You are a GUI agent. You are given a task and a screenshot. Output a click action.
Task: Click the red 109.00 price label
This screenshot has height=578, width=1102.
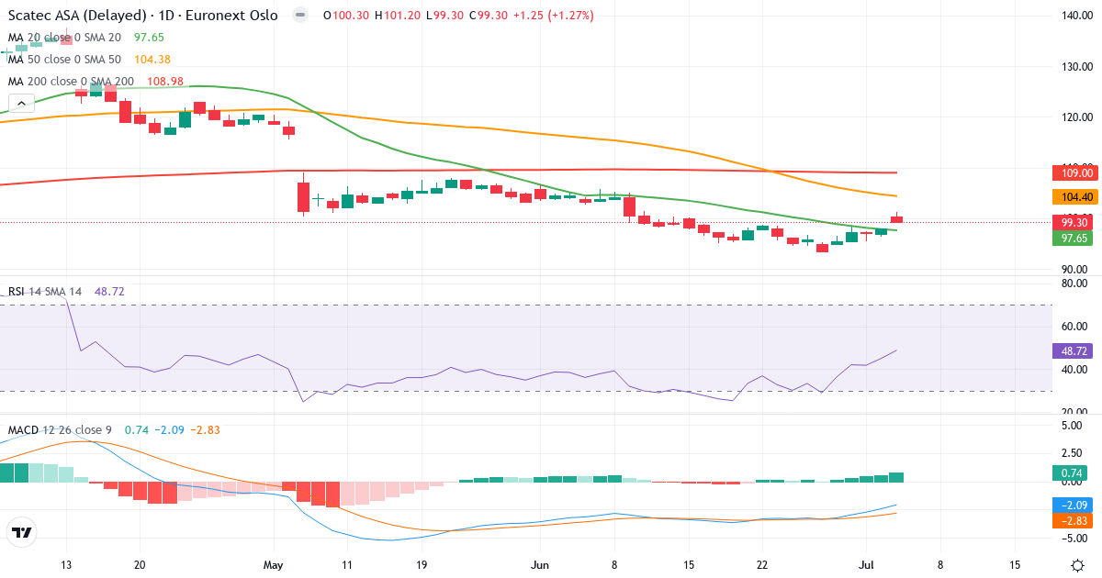pos(1075,172)
